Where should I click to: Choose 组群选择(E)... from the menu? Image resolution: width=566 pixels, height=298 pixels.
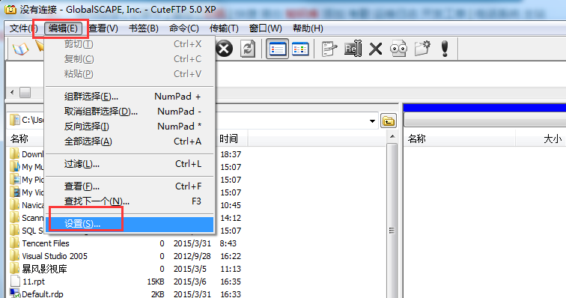pos(130,97)
